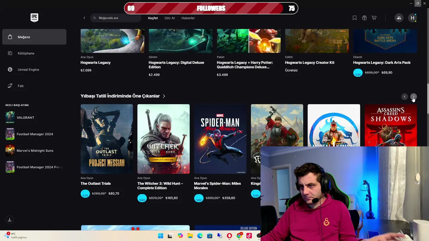The height and width of the screenshot is (241, 429).
Task: Open Microsoft Store from the taskbar
Action: click(x=209, y=236)
